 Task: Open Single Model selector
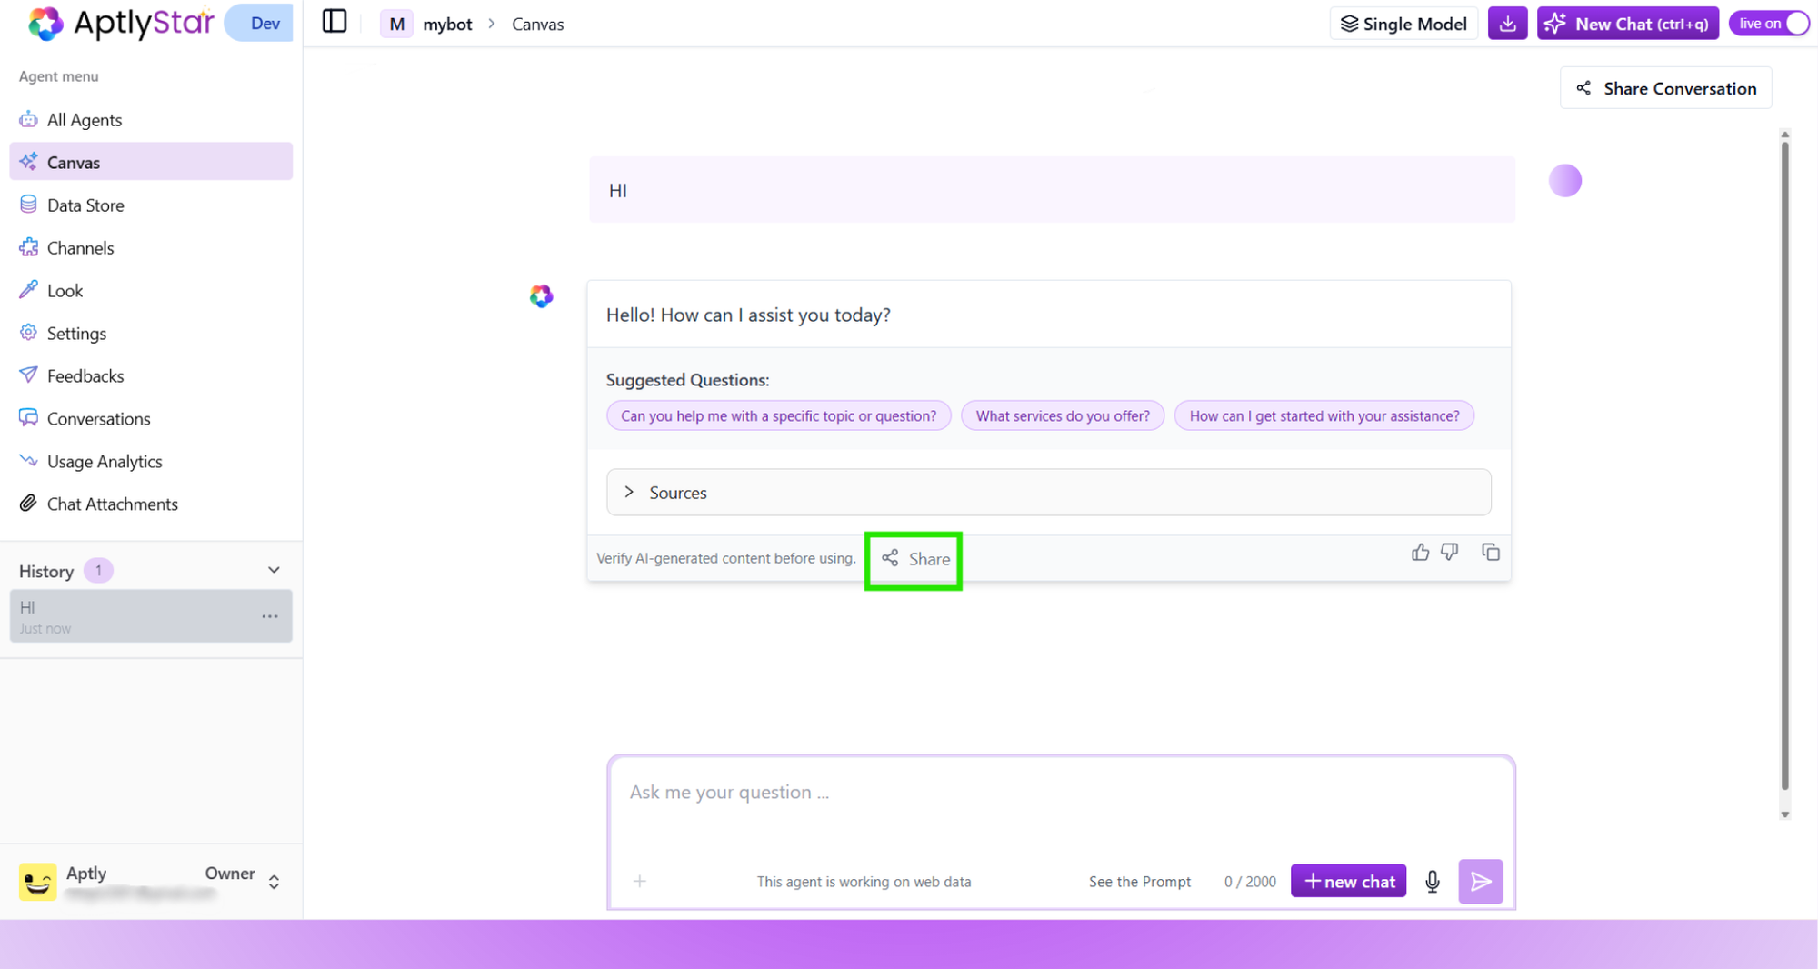(x=1403, y=24)
